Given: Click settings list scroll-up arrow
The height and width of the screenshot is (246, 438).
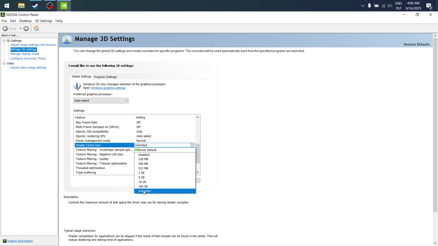Looking at the screenshot, I should coord(197,117).
